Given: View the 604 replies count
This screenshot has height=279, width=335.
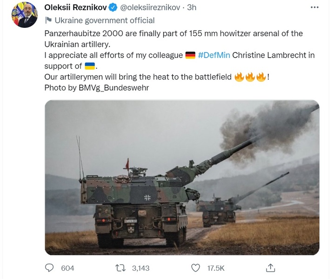Looking at the screenshot, I should [x=67, y=268].
